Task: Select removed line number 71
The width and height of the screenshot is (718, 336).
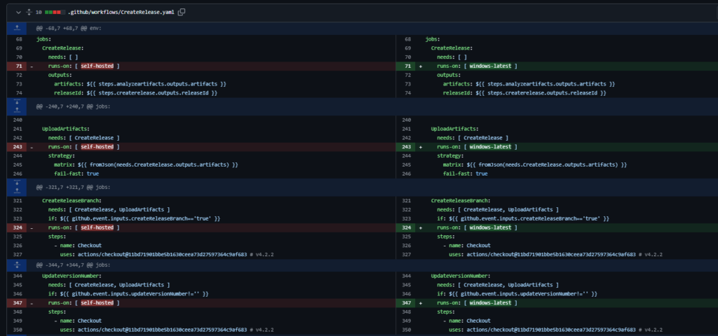Action: [x=17, y=66]
